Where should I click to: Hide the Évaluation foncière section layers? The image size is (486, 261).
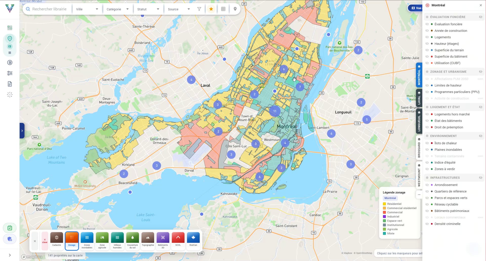481,17
